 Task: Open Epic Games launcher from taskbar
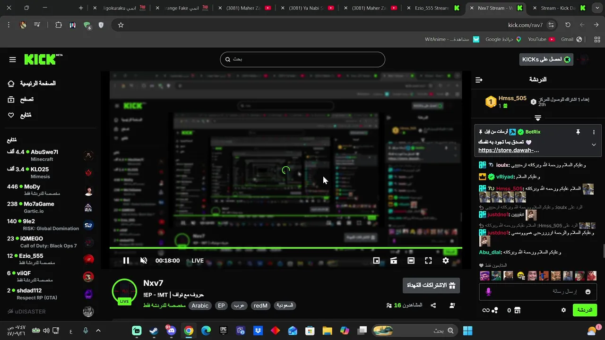pos(223,331)
